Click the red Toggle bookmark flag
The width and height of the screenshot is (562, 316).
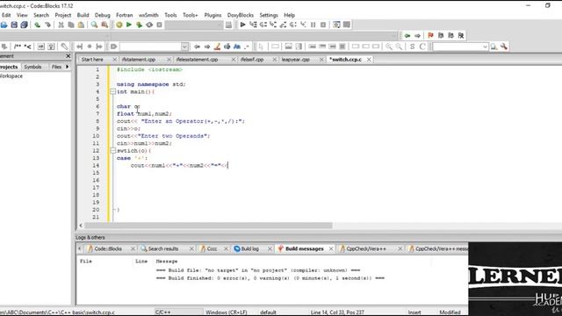pyautogui.click(x=430, y=35)
